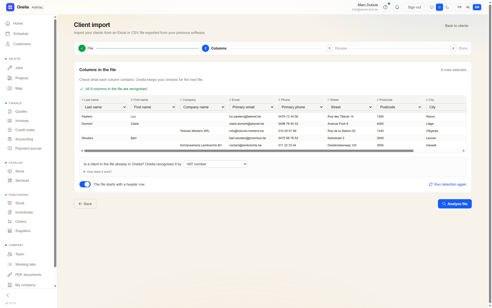Image resolution: width=492 pixels, height=308 pixels.
Task: Click the Back button
Action: (85, 204)
